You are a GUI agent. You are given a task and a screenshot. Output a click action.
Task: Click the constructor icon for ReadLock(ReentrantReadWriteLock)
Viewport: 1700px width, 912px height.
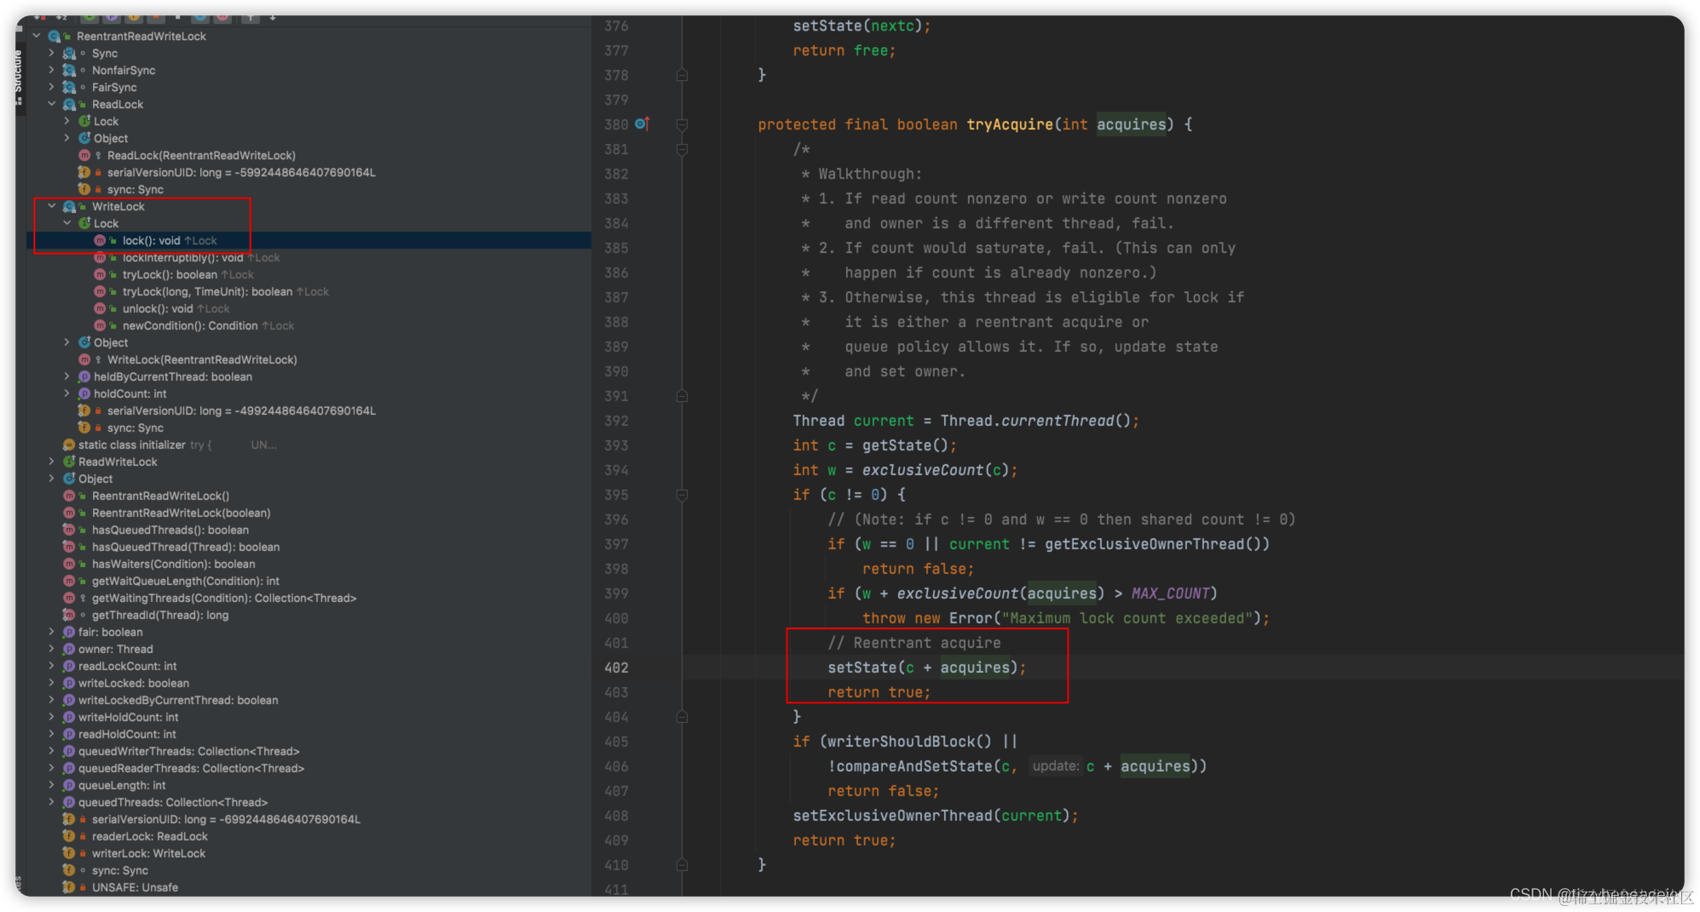(x=84, y=156)
